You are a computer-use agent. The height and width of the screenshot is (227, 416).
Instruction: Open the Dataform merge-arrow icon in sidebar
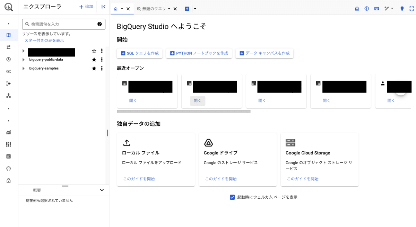(9, 83)
